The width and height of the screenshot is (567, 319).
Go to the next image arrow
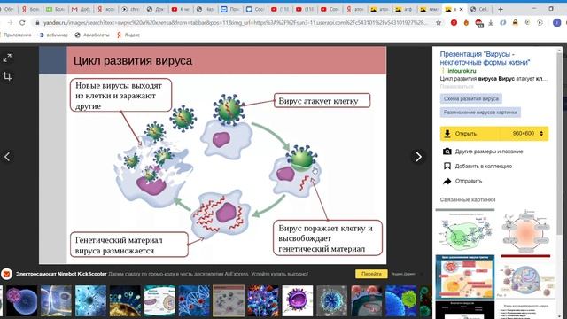(x=418, y=157)
